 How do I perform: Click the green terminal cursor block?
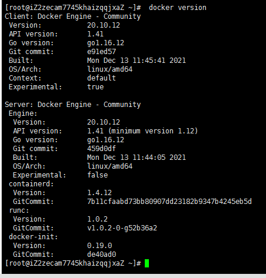point(147,263)
